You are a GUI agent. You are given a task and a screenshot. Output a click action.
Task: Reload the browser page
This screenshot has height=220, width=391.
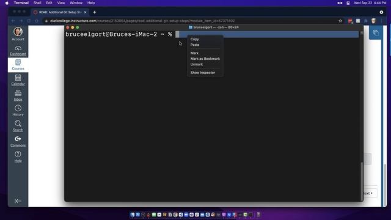(x=29, y=21)
